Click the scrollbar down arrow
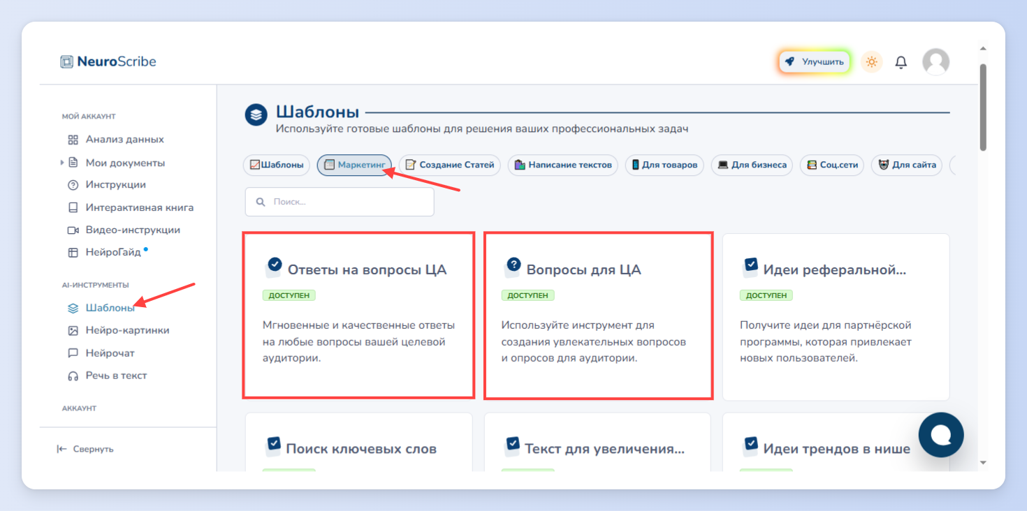 (x=983, y=462)
